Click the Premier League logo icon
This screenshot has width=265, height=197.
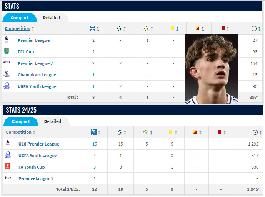(x=7, y=40)
